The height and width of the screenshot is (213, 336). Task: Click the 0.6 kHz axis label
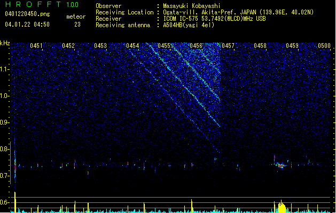5,202
